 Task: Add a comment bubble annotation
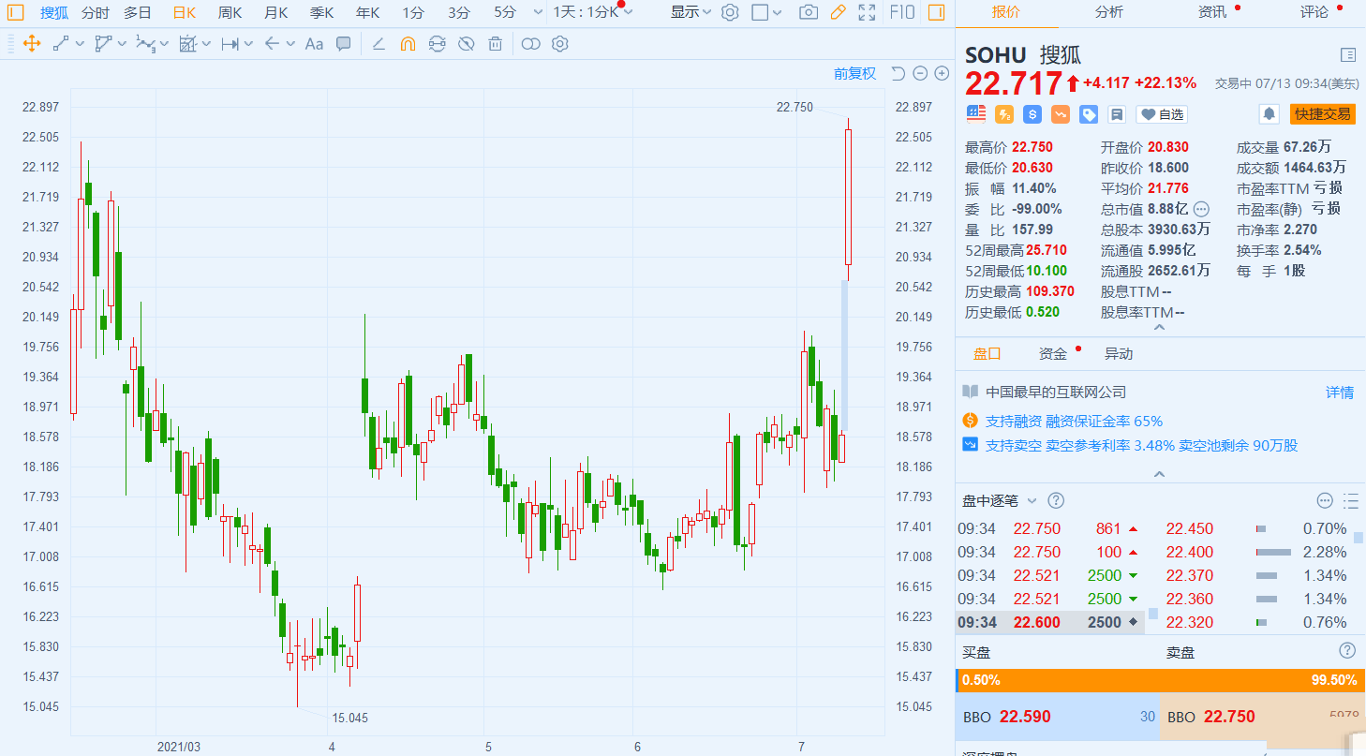pyautogui.click(x=344, y=43)
